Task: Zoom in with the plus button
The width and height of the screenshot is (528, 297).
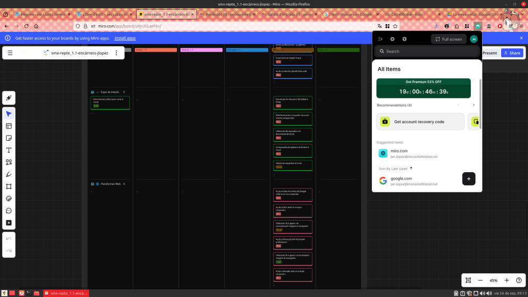Action: click(x=507, y=280)
